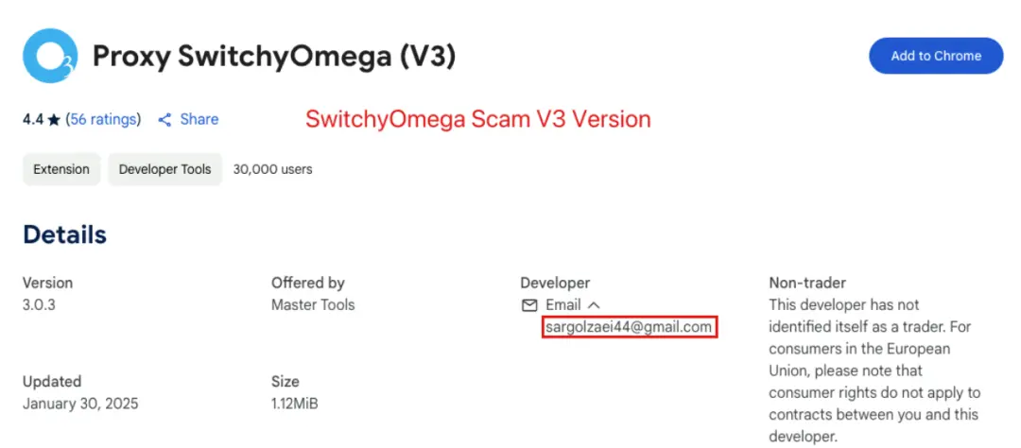Screen dimensions: 1021x448
Task: Click the Proxy SwitchyOmega (V3) title
Action: click(274, 57)
